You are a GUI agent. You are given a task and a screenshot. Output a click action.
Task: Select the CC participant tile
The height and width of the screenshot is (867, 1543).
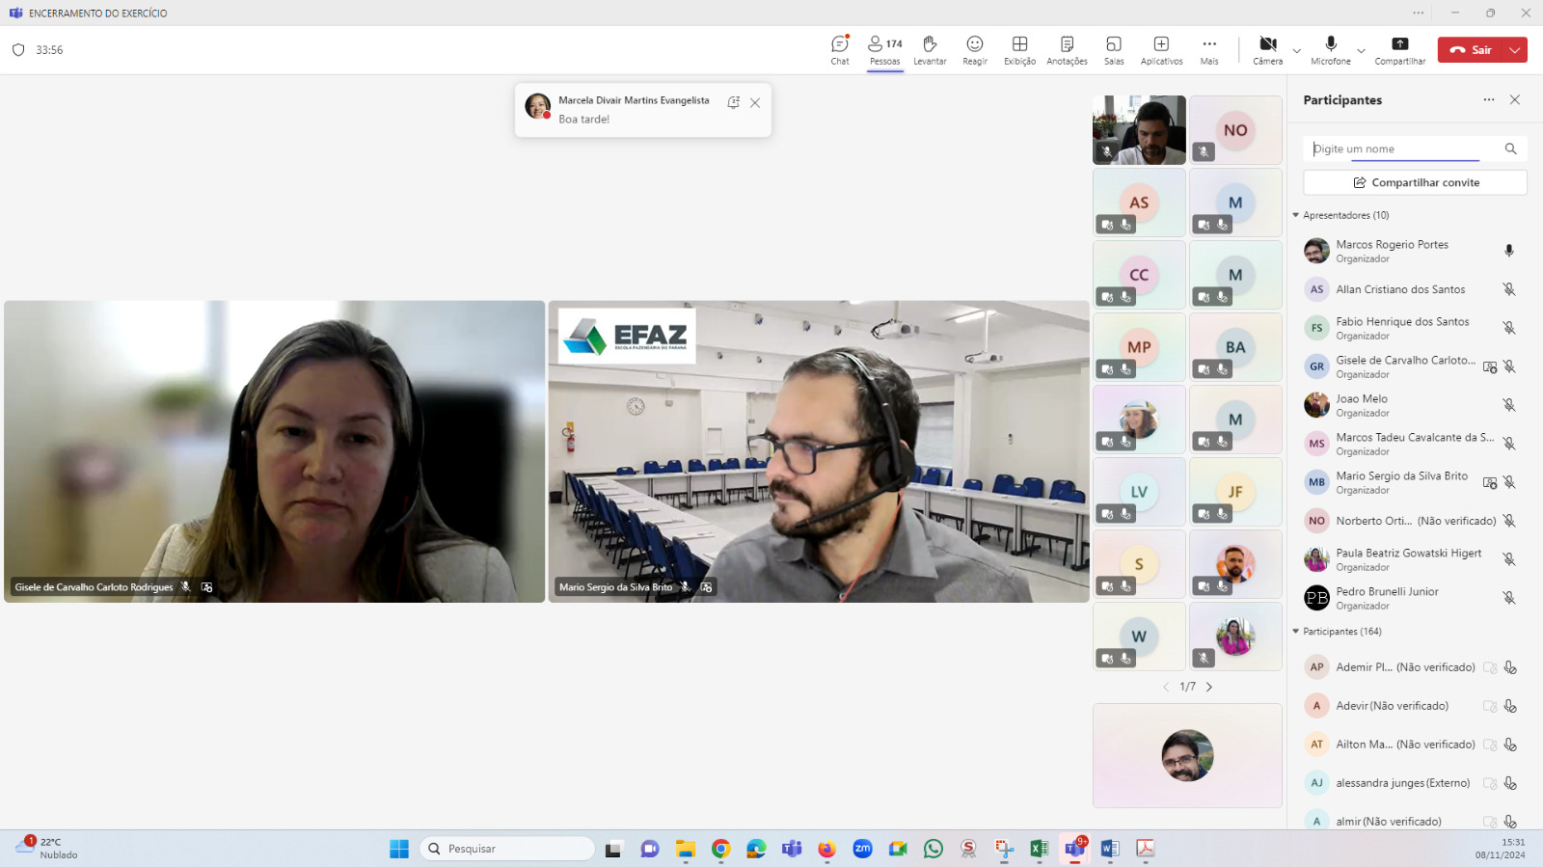[x=1139, y=275]
